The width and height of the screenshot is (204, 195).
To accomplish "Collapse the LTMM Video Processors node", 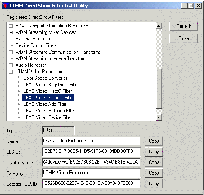I will coord(11,72).
